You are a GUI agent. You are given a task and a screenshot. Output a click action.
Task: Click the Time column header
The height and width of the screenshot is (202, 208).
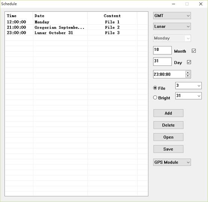click(19, 16)
